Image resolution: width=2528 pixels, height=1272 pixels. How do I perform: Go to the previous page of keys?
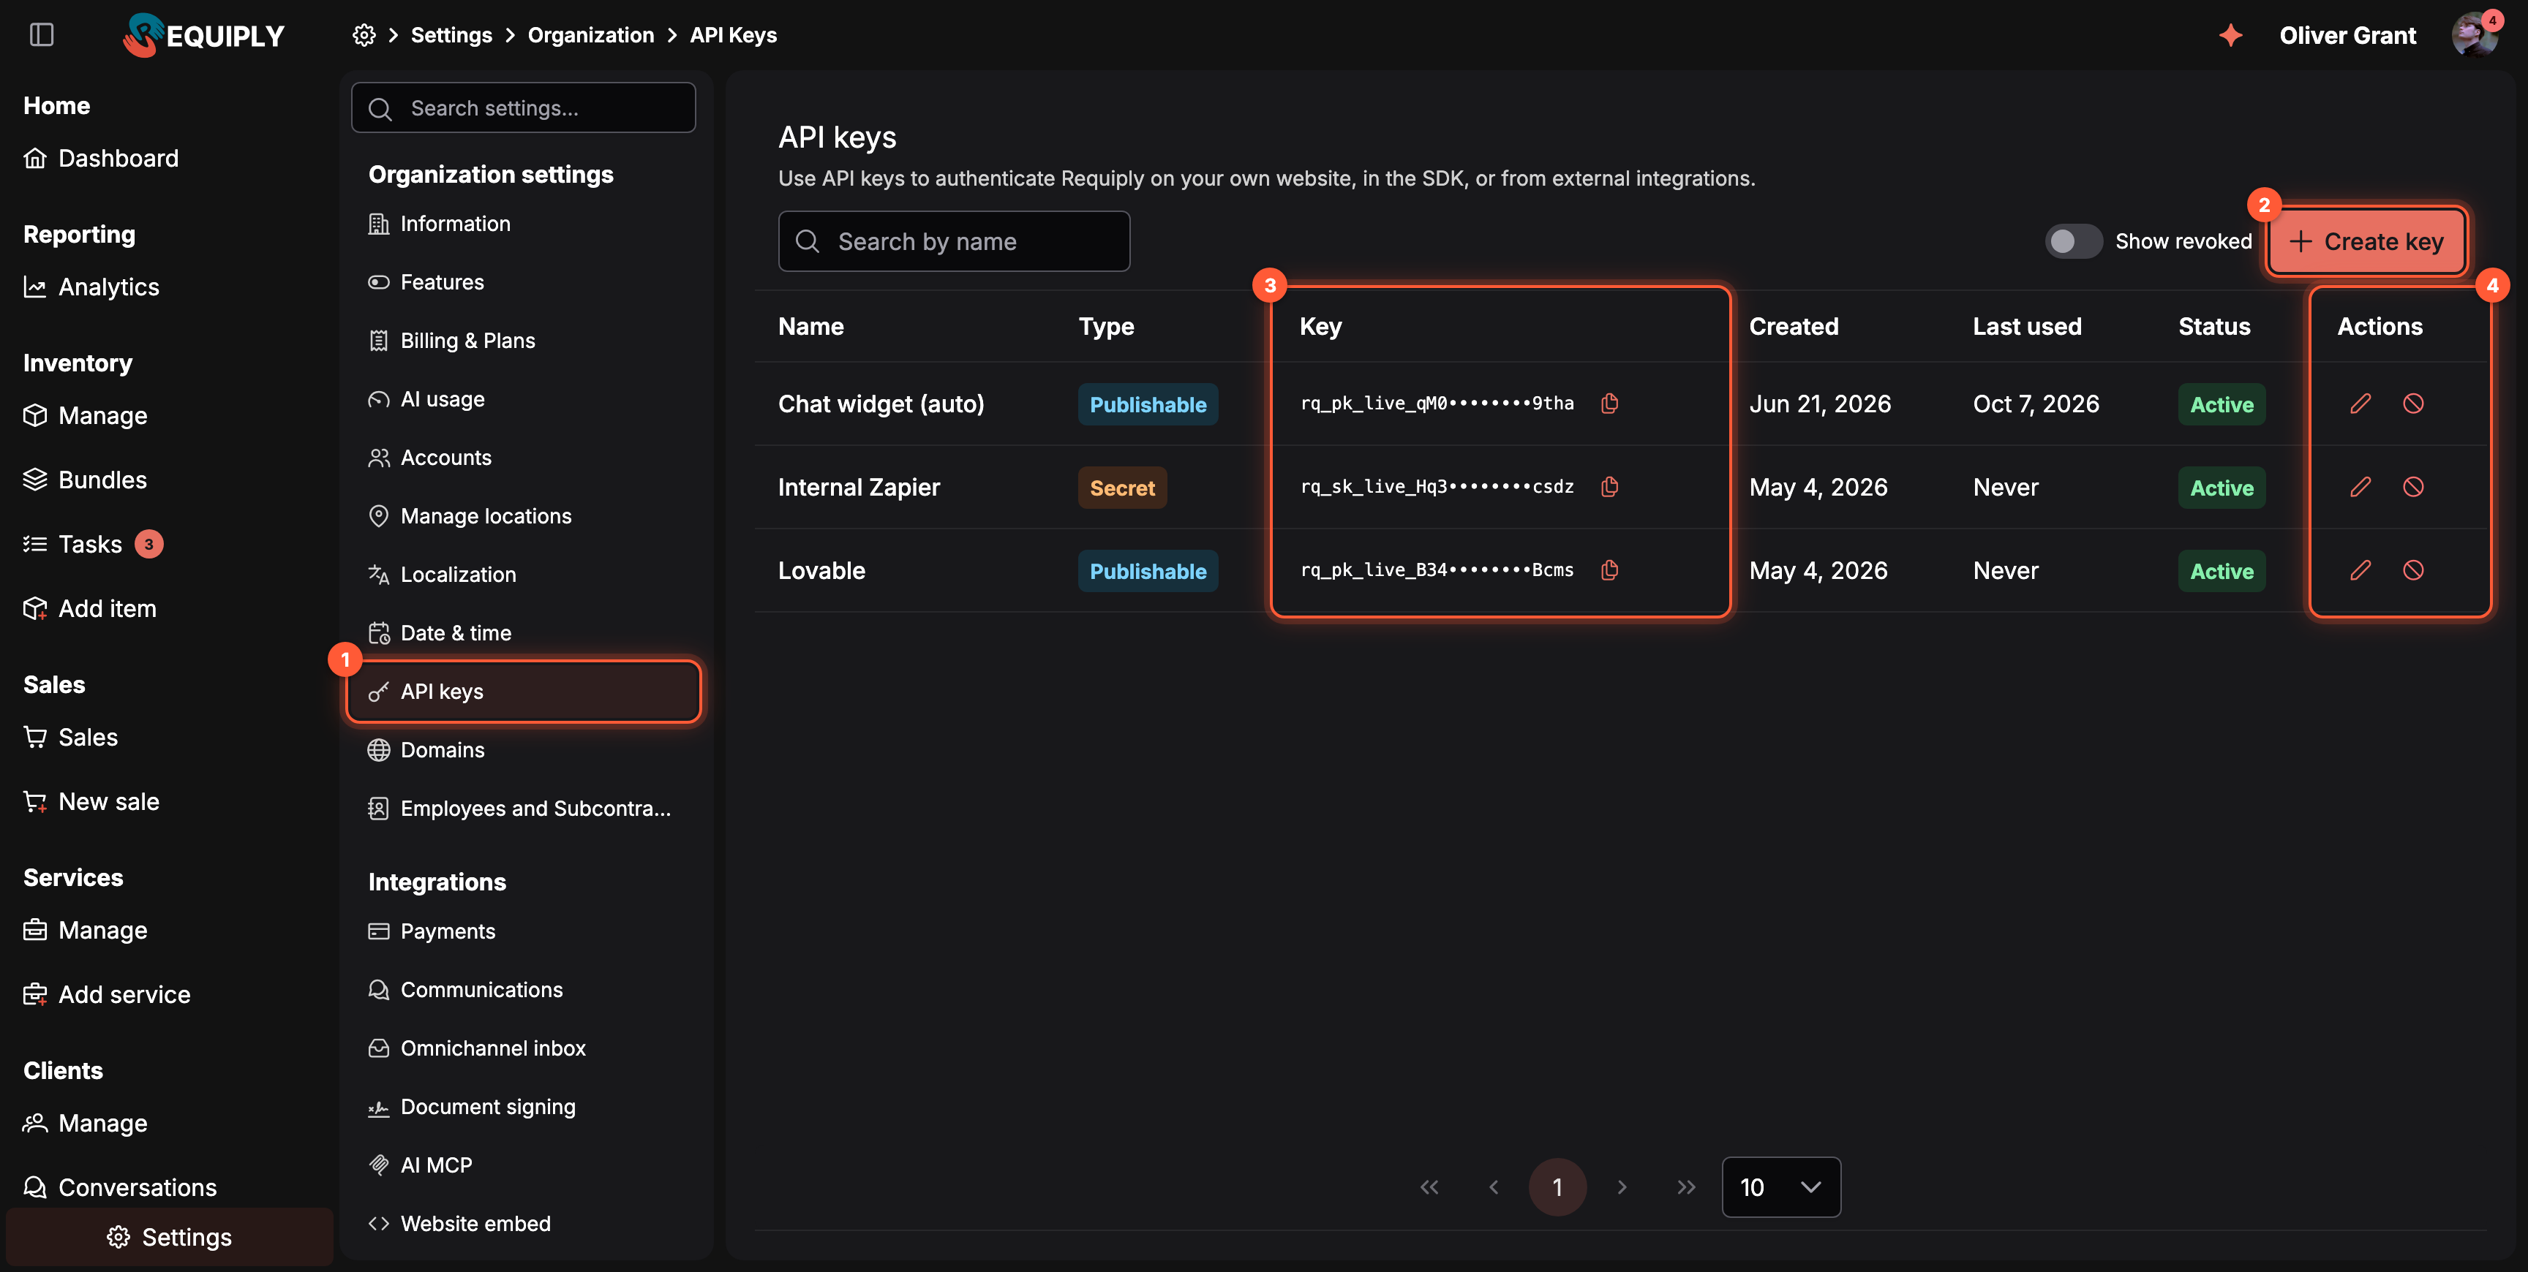click(x=1494, y=1188)
